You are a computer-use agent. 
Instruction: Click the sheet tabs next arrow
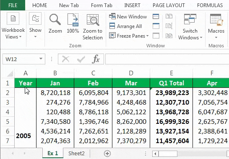[25, 154]
